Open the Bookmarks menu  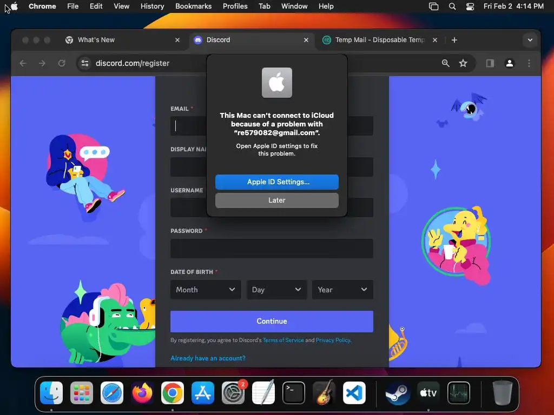[x=193, y=6]
